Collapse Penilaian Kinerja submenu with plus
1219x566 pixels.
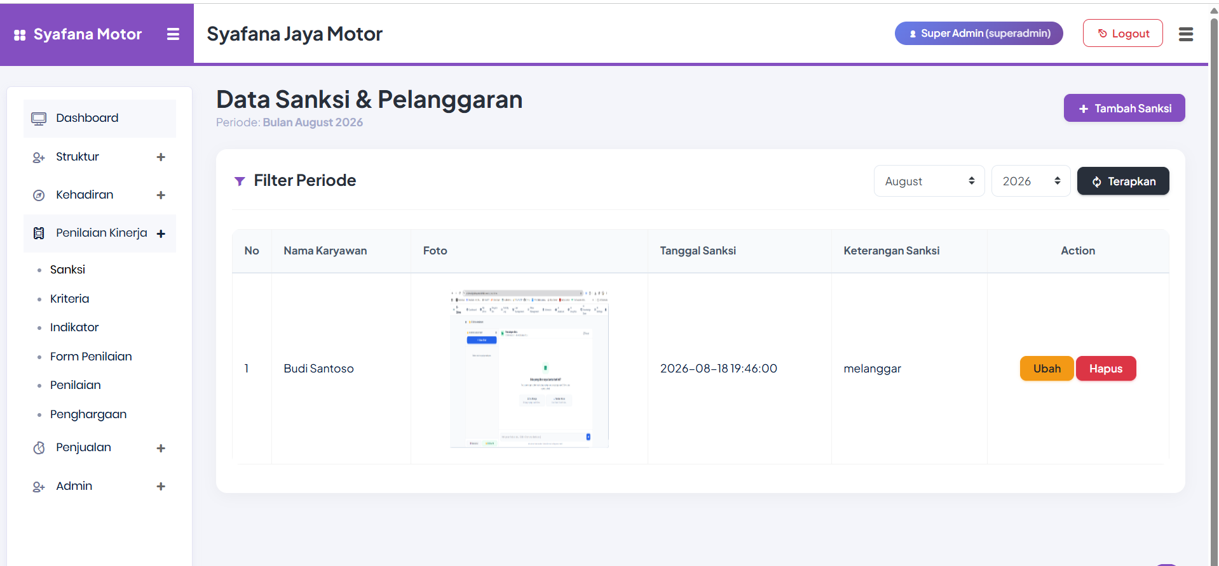click(x=161, y=234)
